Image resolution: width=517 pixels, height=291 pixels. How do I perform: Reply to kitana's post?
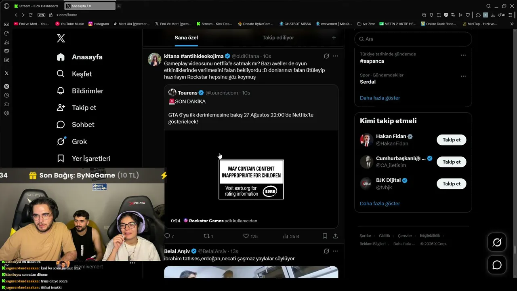(169, 236)
